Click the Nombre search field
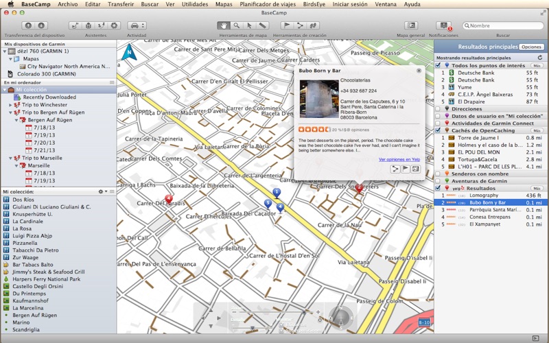549x343 pixels. pyautogui.click(x=503, y=25)
